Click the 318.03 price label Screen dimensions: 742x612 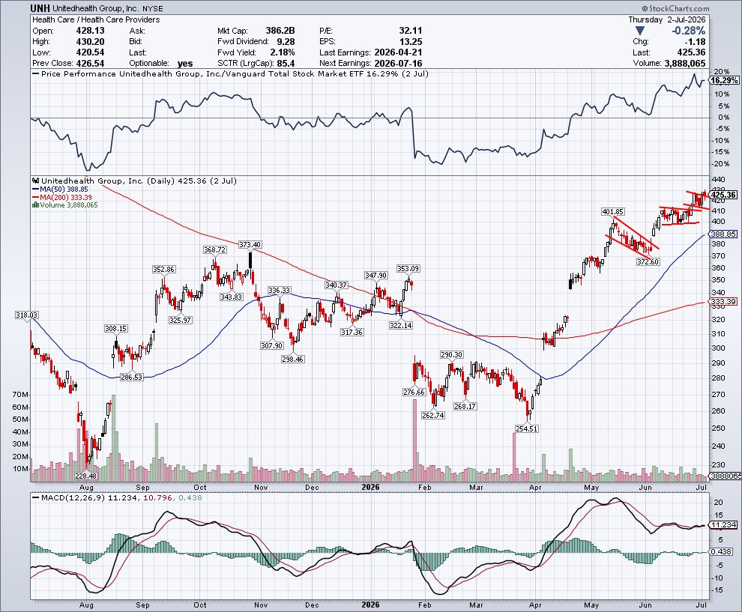[26, 315]
